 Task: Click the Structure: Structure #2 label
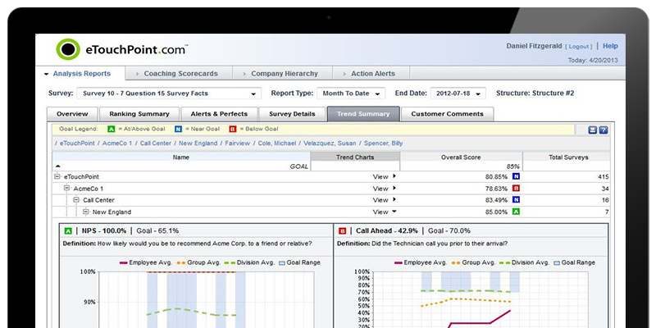click(535, 93)
